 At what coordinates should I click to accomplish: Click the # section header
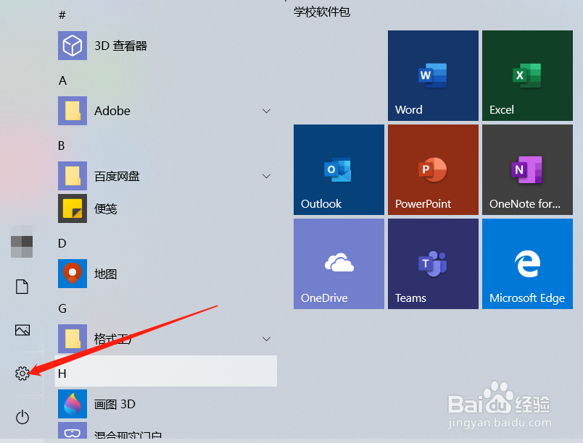(62, 15)
